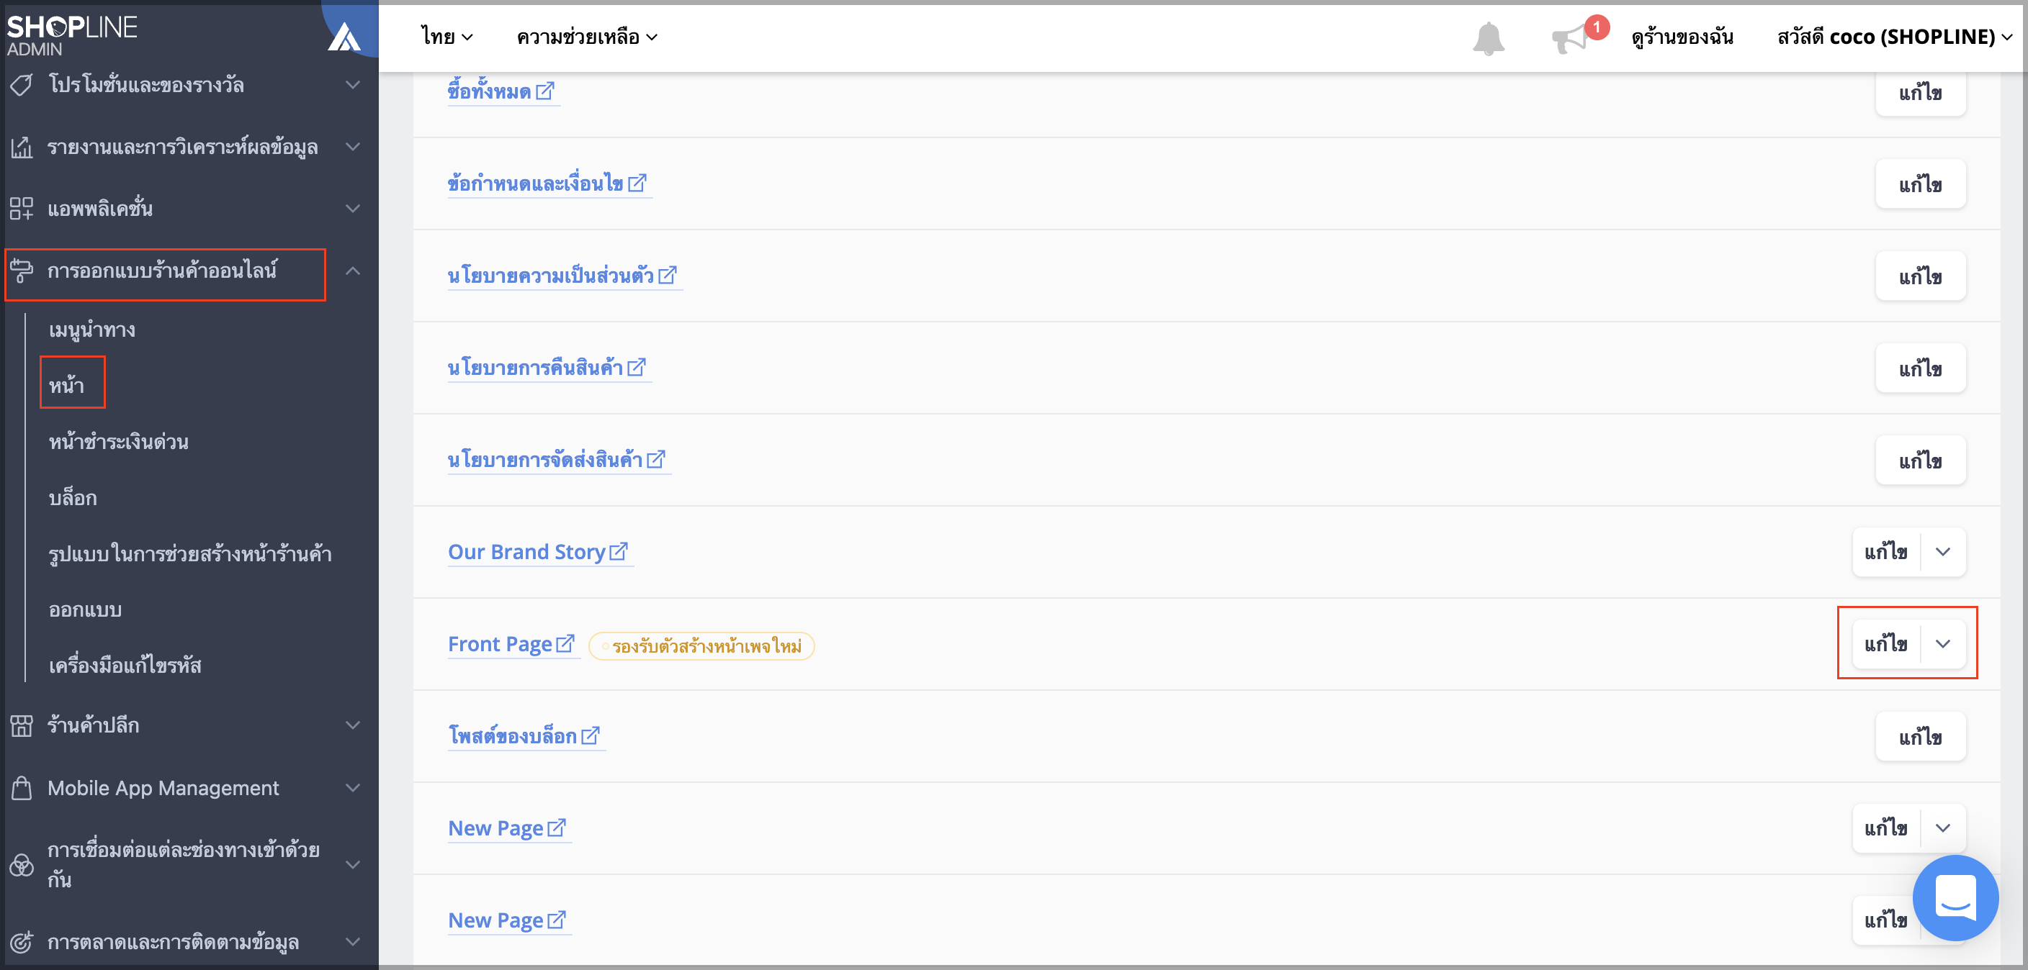Click the reports chart icon in sidebar
This screenshot has width=2028, height=970.
(x=22, y=147)
